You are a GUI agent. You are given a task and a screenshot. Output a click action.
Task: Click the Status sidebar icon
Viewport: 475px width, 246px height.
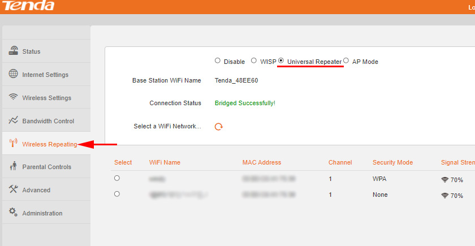click(14, 51)
